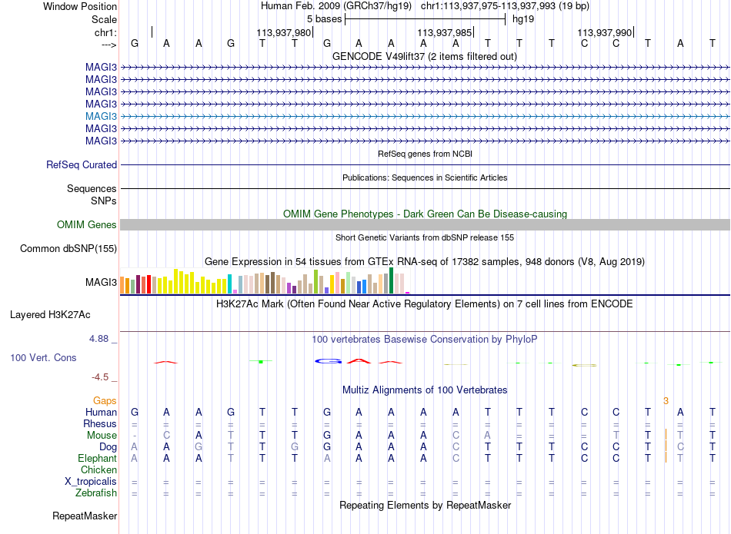Open the Layered H3K27Ac track label
The width and height of the screenshot is (731, 534).
coord(50,315)
